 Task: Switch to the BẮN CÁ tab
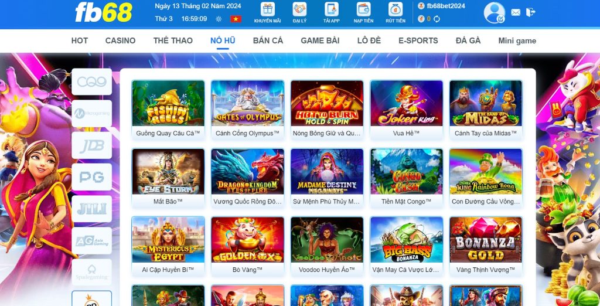point(268,40)
